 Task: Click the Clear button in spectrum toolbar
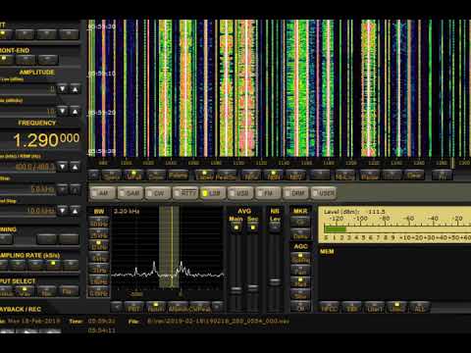click(x=414, y=176)
